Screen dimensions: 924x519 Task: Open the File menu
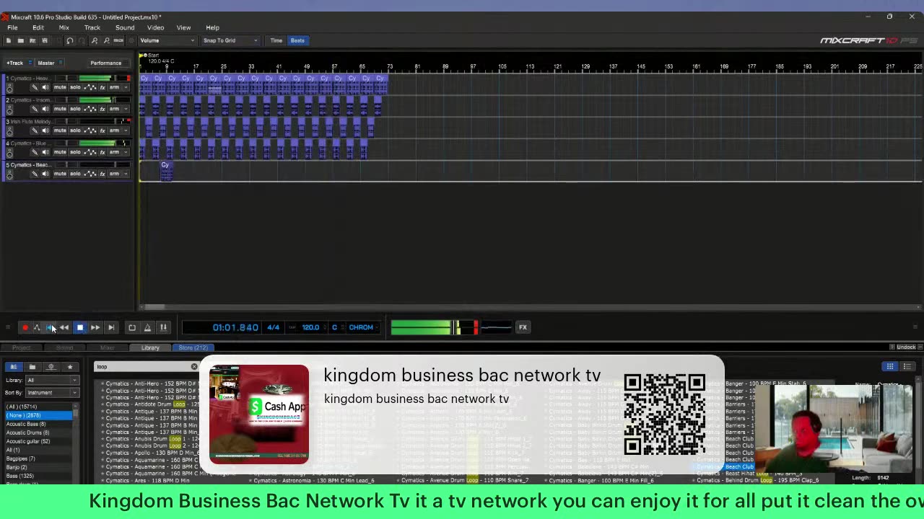click(12, 27)
